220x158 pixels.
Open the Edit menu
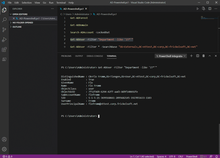pyautogui.click(x=16, y=3)
